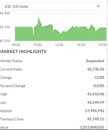The height and width of the screenshot is (130, 108).
Task: Click the Volume value 57,496,942
Action: pyautogui.click(x=95, y=111)
